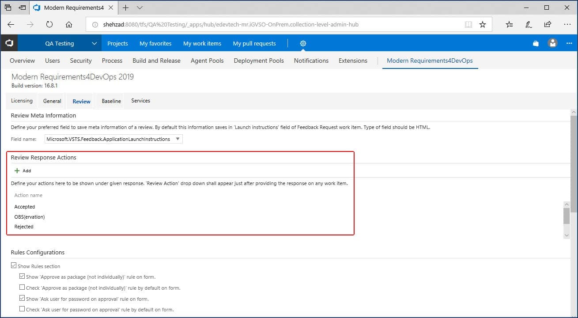The height and width of the screenshot is (318, 578).
Task: Go to the Users admin page
Action: coord(53,61)
